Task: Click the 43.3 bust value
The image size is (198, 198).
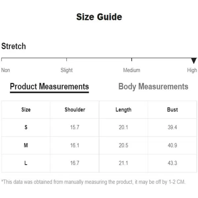Action: pos(172,163)
